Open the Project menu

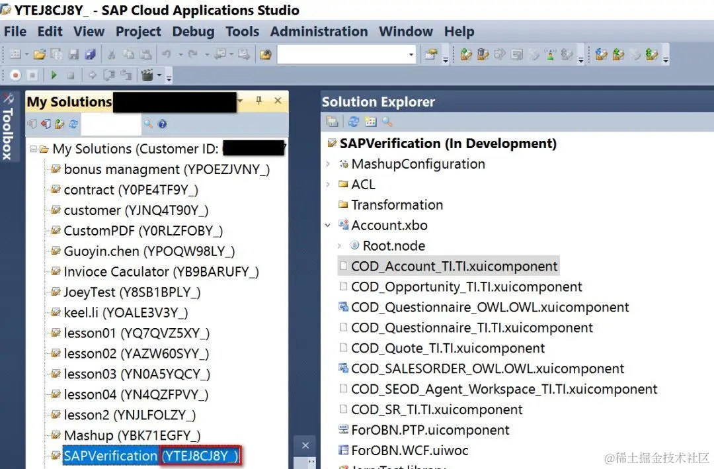click(x=138, y=32)
